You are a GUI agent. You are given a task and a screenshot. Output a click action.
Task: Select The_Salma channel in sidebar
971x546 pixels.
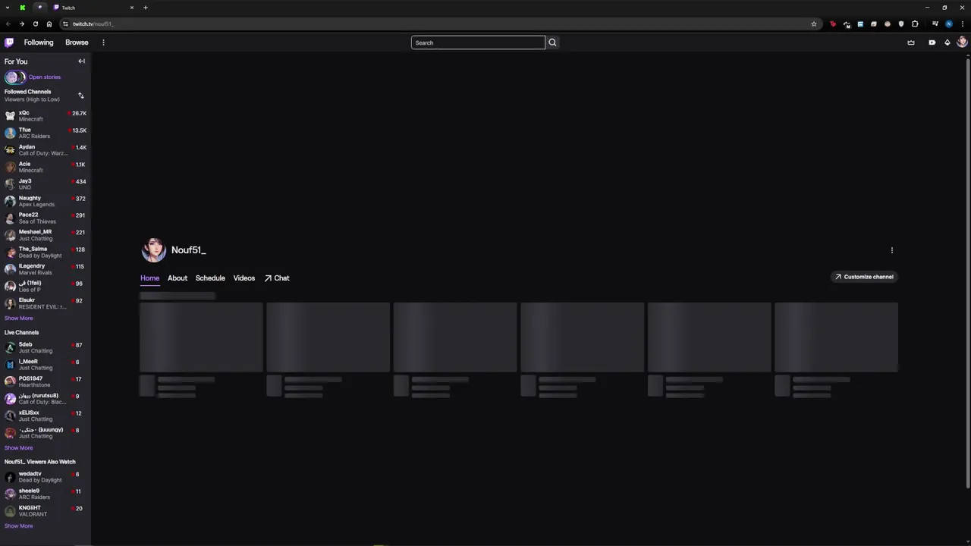pos(46,252)
